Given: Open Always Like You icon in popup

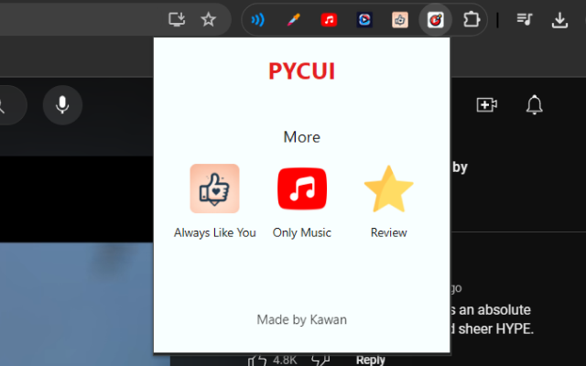Looking at the screenshot, I should click(214, 188).
